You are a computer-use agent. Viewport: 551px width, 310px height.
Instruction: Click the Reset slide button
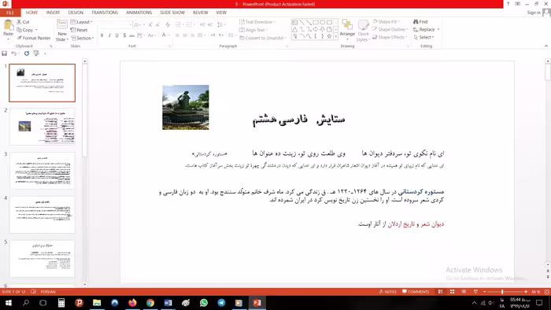pos(79,30)
